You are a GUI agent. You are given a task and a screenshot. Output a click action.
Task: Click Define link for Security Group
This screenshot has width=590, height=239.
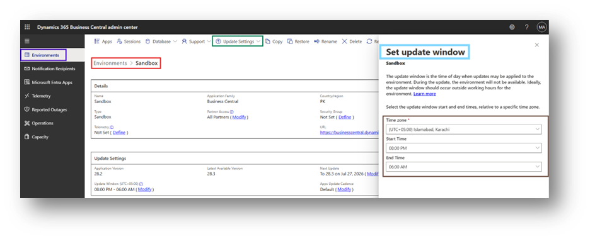[x=345, y=117]
